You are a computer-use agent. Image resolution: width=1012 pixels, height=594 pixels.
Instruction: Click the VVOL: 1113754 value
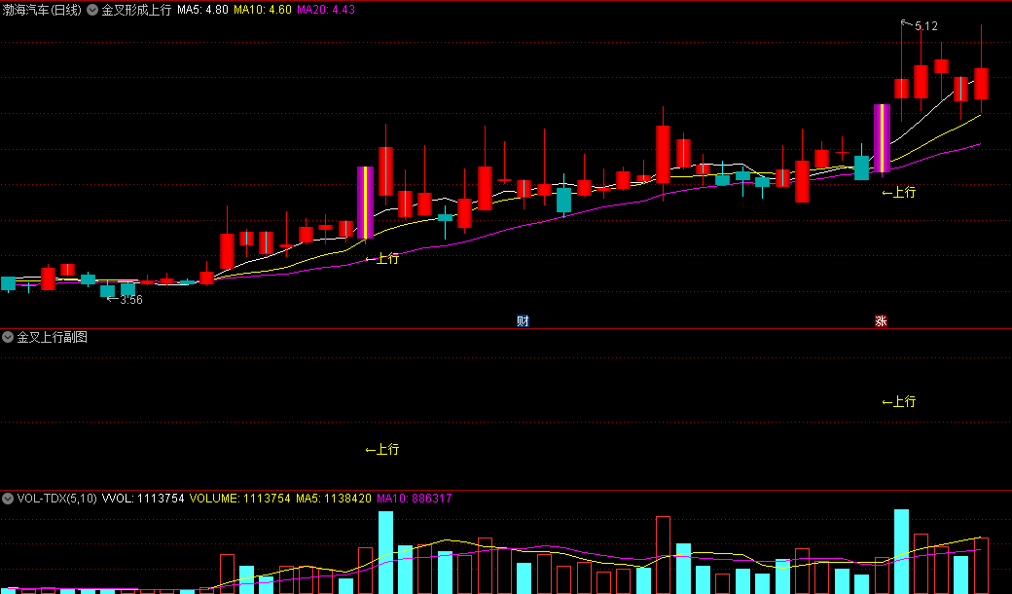[x=143, y=499]
